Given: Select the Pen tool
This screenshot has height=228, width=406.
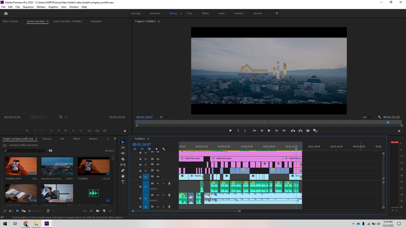Looking at the screenshot, I should (123, 170).
